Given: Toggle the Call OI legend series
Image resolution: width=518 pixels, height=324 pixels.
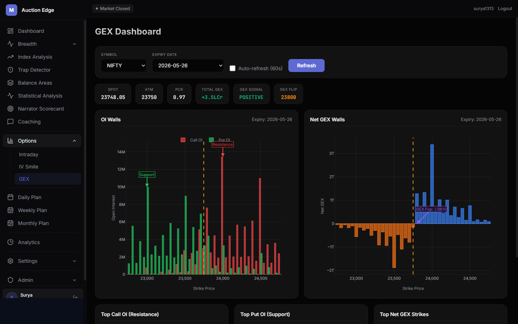Looking at the screenshot, I should [x=191, y=140].
